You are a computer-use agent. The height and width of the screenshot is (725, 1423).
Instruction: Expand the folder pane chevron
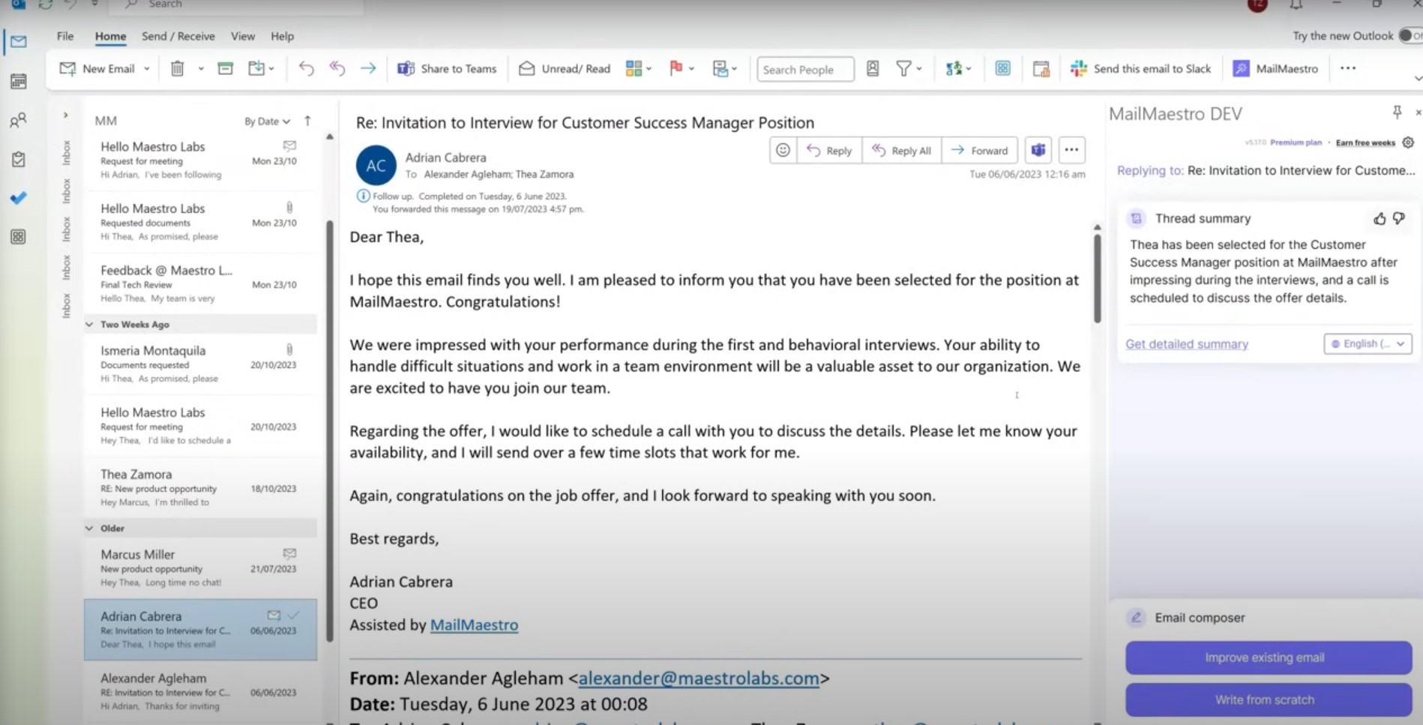point(66,115)
